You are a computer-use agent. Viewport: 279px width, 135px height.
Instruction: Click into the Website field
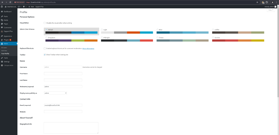click(x=63, y=112)
